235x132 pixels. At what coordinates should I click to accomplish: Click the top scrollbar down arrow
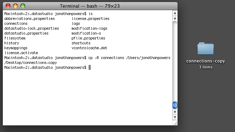pos(175,19)
